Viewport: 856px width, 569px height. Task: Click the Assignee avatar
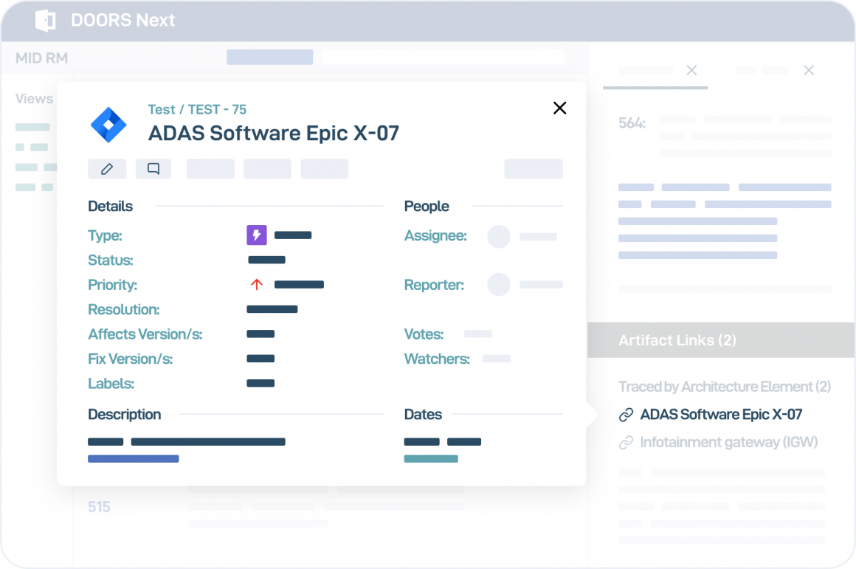tap(499, 237)
